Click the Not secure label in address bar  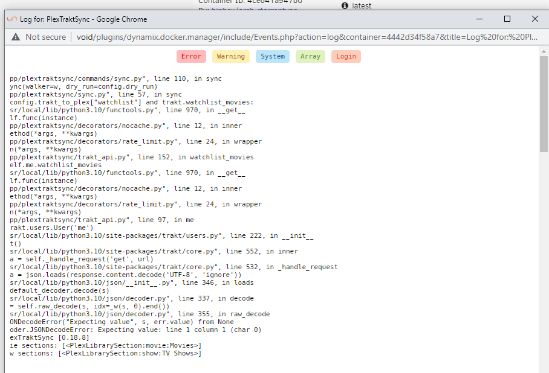[45, 37]
